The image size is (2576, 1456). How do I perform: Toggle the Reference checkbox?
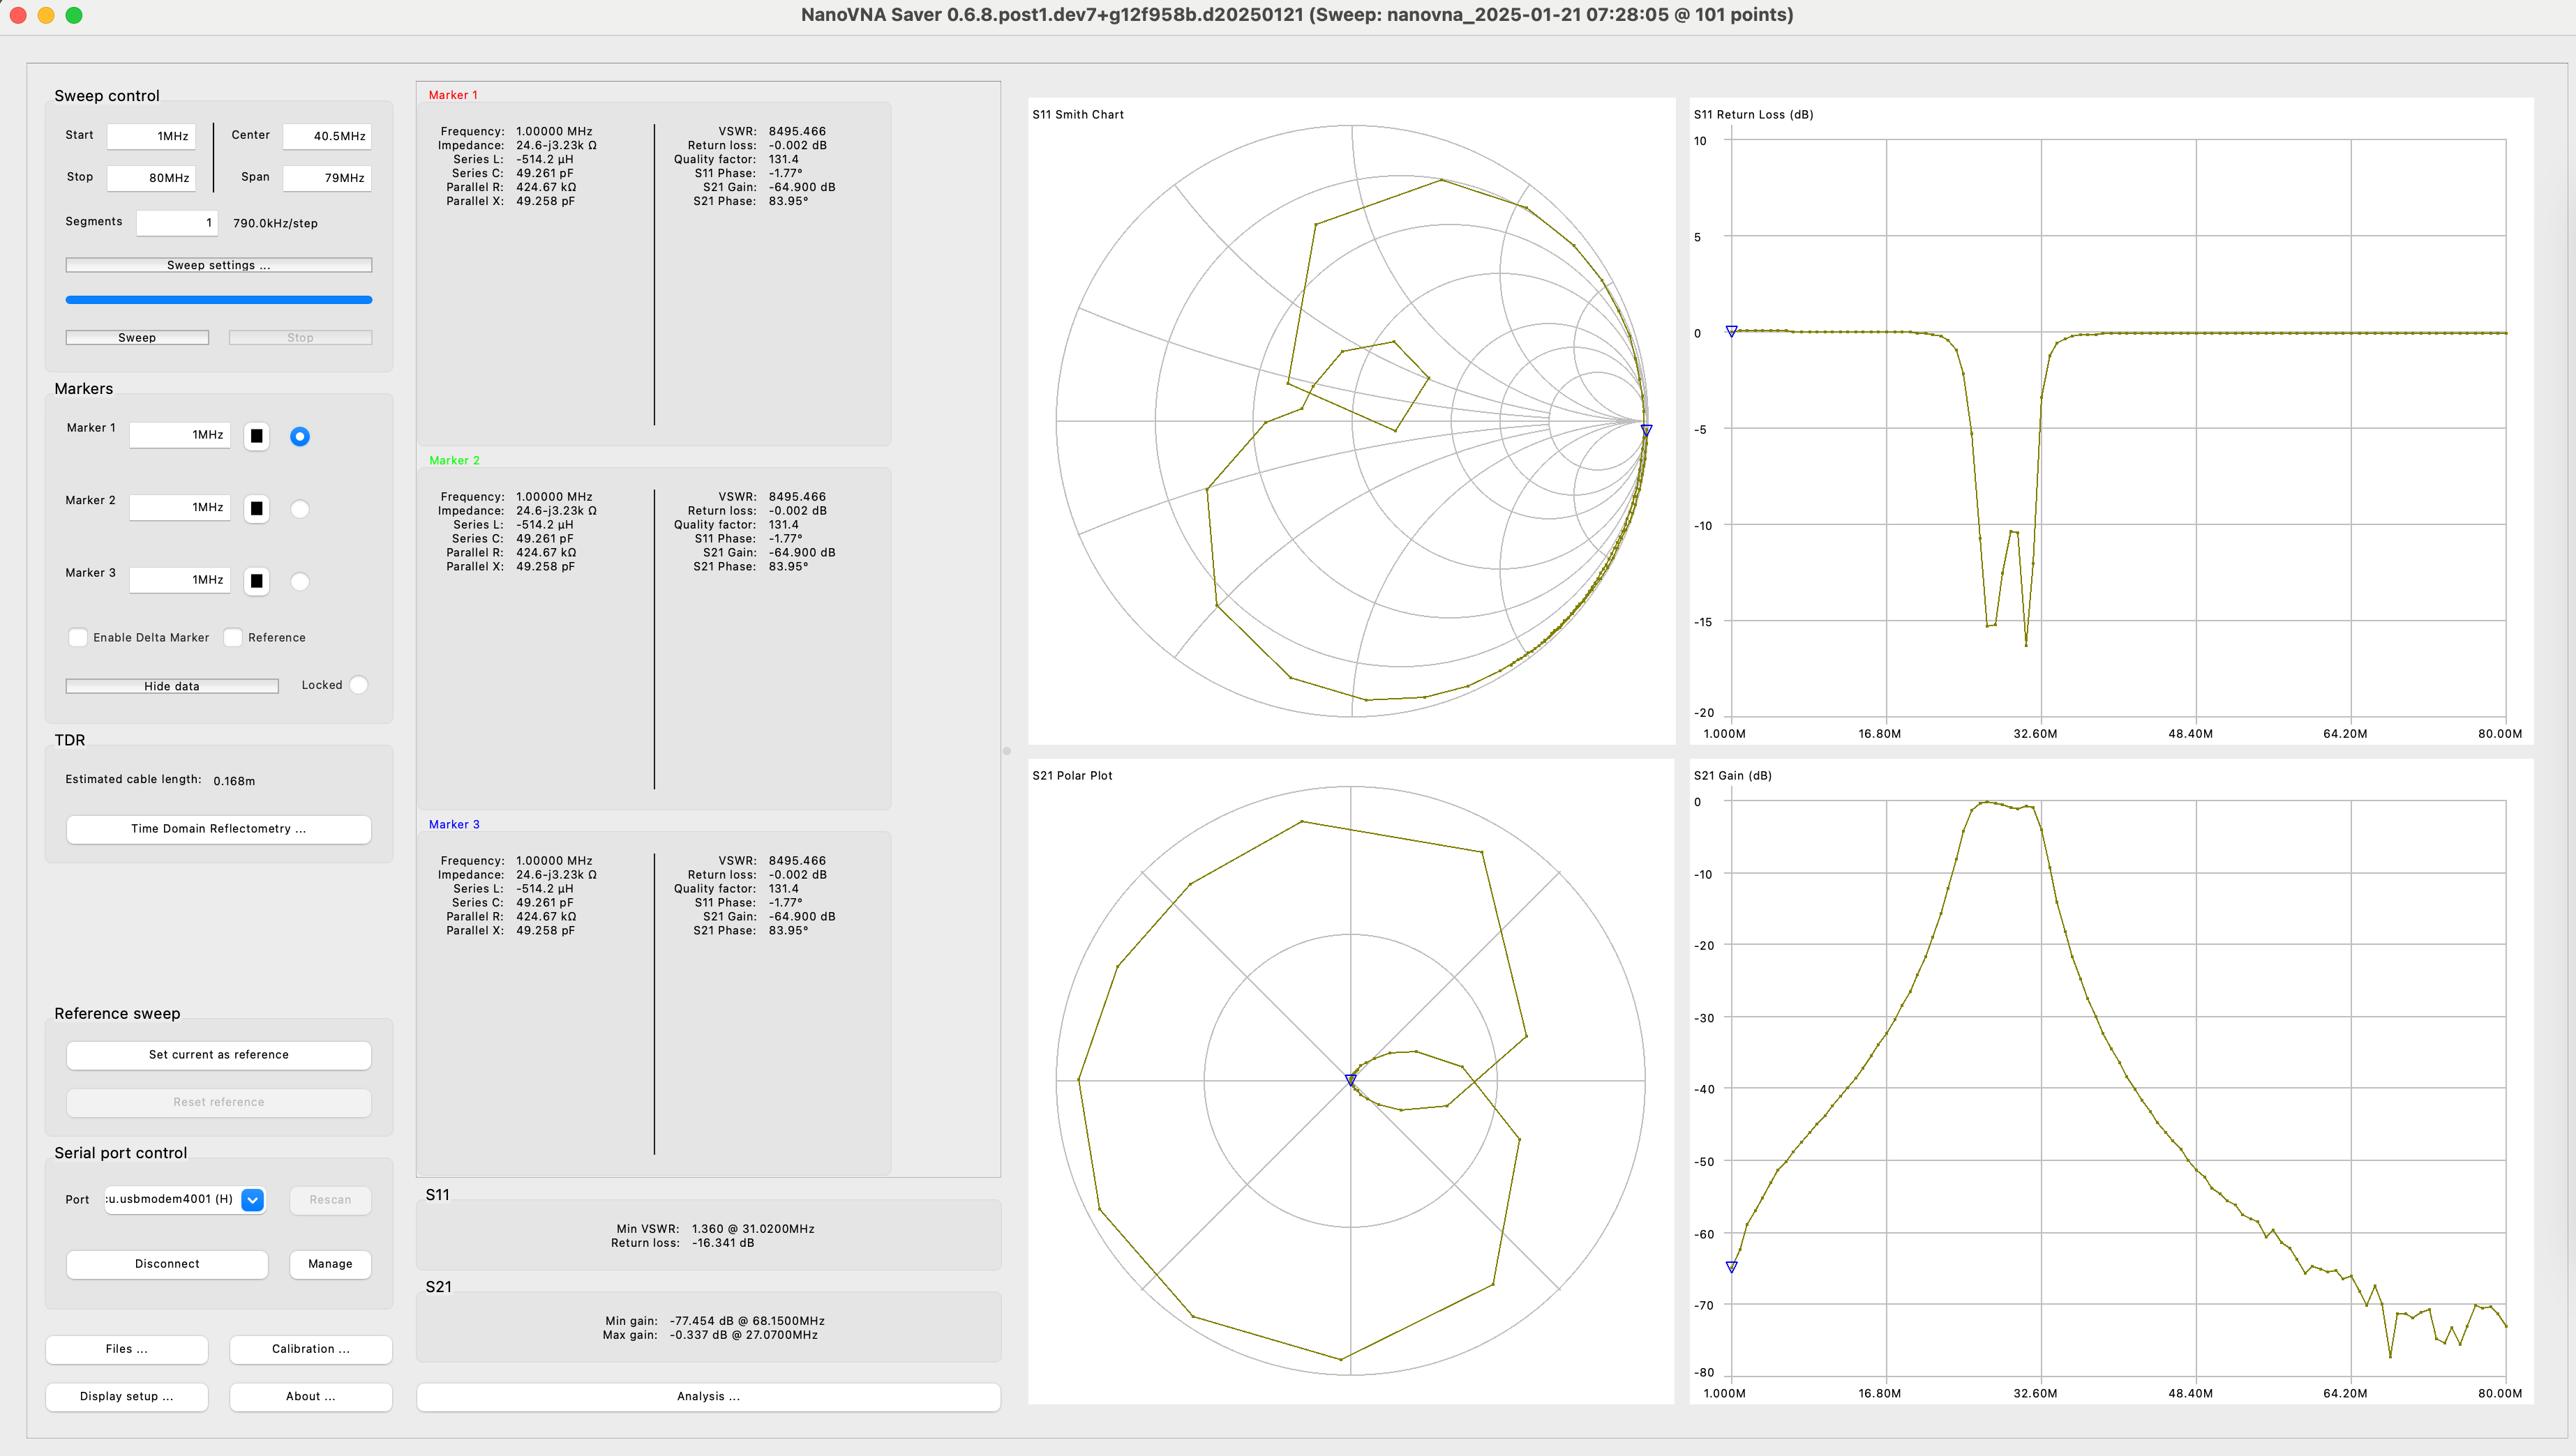point(233,637)
